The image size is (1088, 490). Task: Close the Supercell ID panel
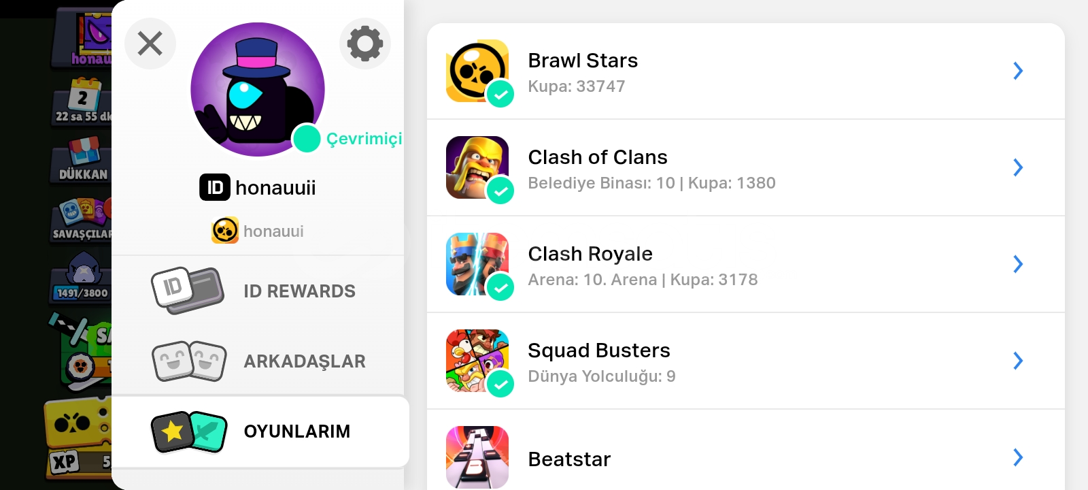150,44
